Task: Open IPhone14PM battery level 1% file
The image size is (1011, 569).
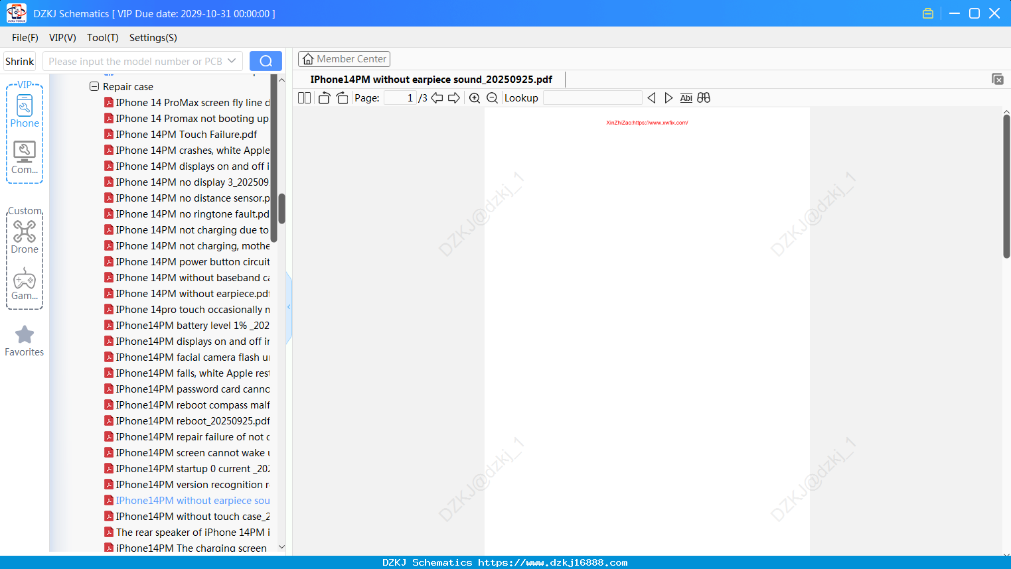Action: [x=187, y=326]
